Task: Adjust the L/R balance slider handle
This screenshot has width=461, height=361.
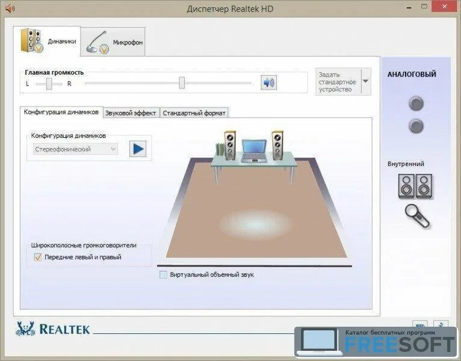Action: pyautogui.click(x=49, y=84)
